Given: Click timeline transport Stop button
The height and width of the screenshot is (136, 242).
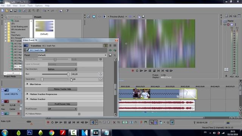Looking at the screenshot, I should pos(70,122).
